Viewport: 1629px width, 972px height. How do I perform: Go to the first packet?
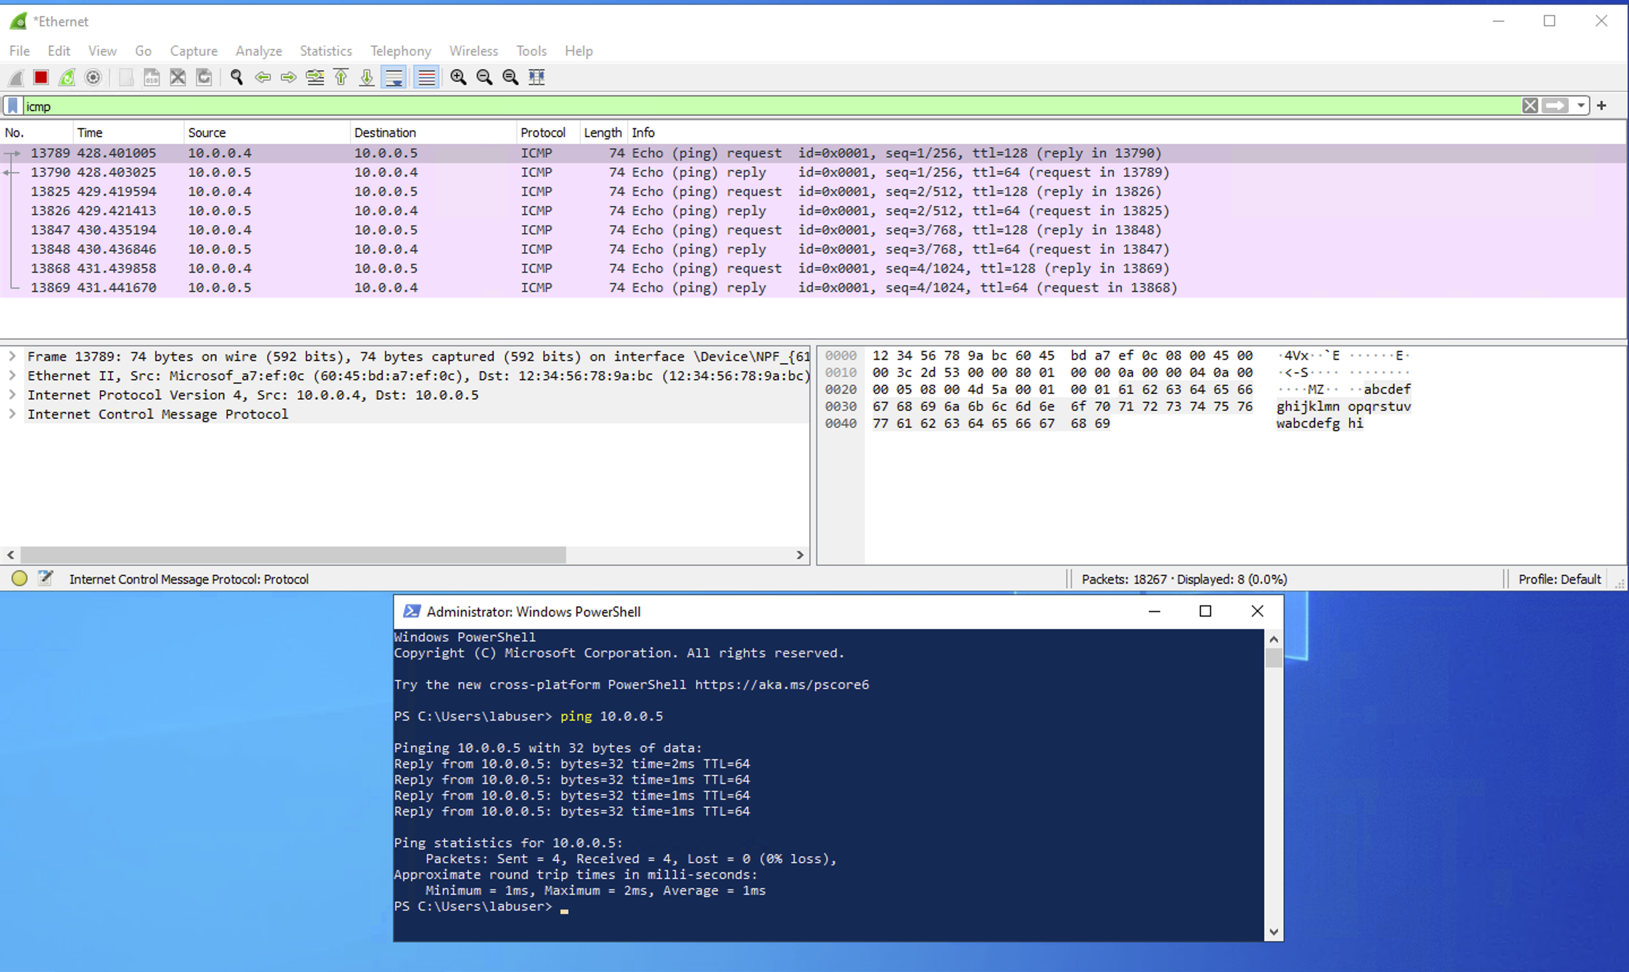click(x=341, y=78)
